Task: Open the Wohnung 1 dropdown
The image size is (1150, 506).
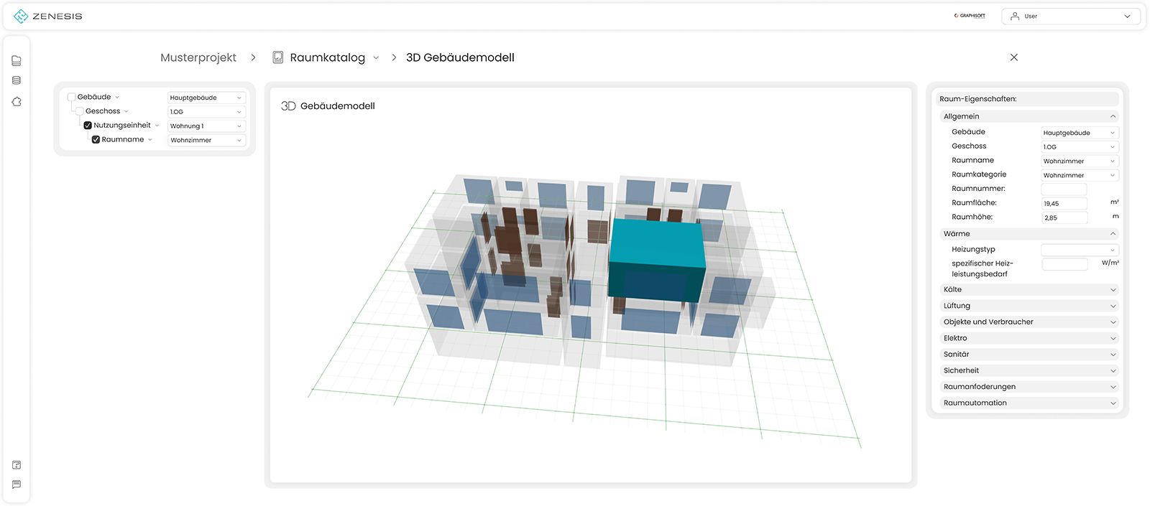Action: [x=206, y=126]
